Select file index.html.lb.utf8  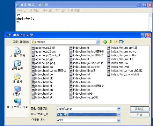click(x=82, y=71)
